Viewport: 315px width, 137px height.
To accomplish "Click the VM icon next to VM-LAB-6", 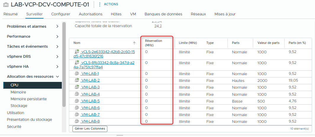I will [x=77, y=108].
